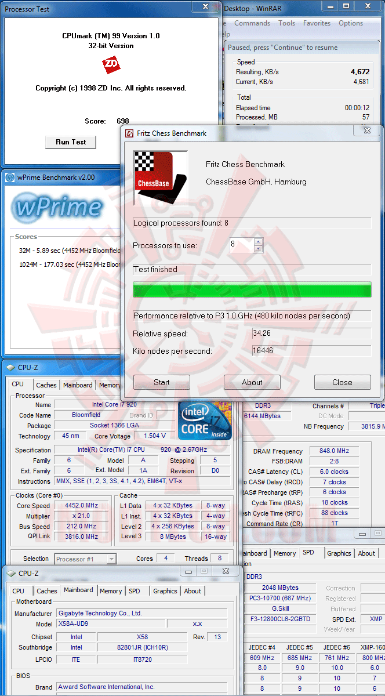
Task: Open Memory tab in front CPU-Z Mainboard window
Action: [111, 591]
